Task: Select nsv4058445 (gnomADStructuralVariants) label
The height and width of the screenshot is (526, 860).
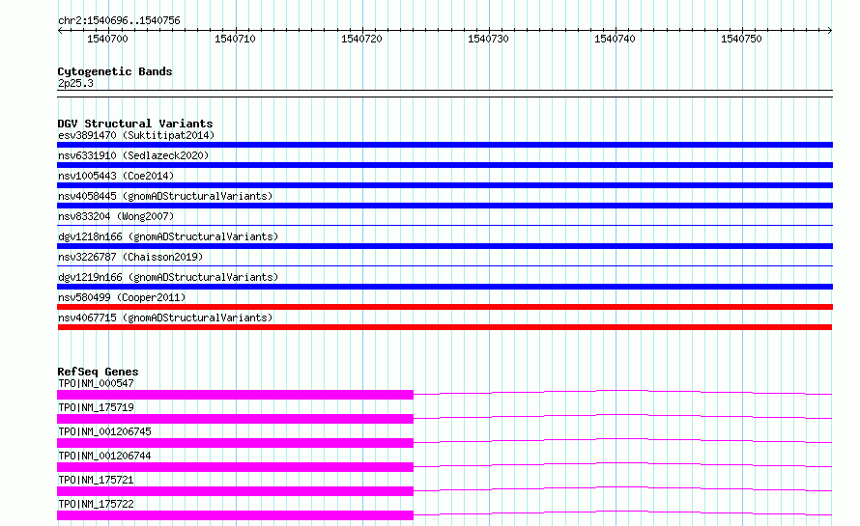Action: click(165, 196)
